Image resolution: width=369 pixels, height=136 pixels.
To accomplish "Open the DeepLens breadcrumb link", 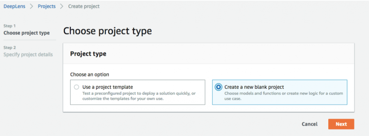I will click(14, 6).
